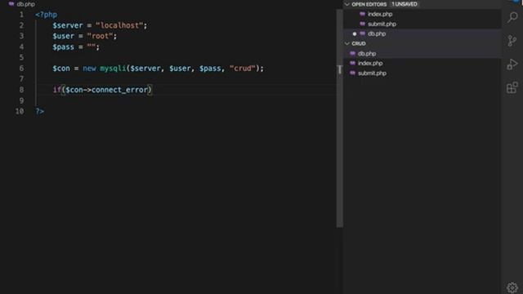
Task: Click PHP icon beside index.php in CRUD folder
Action: coord(352,63)
